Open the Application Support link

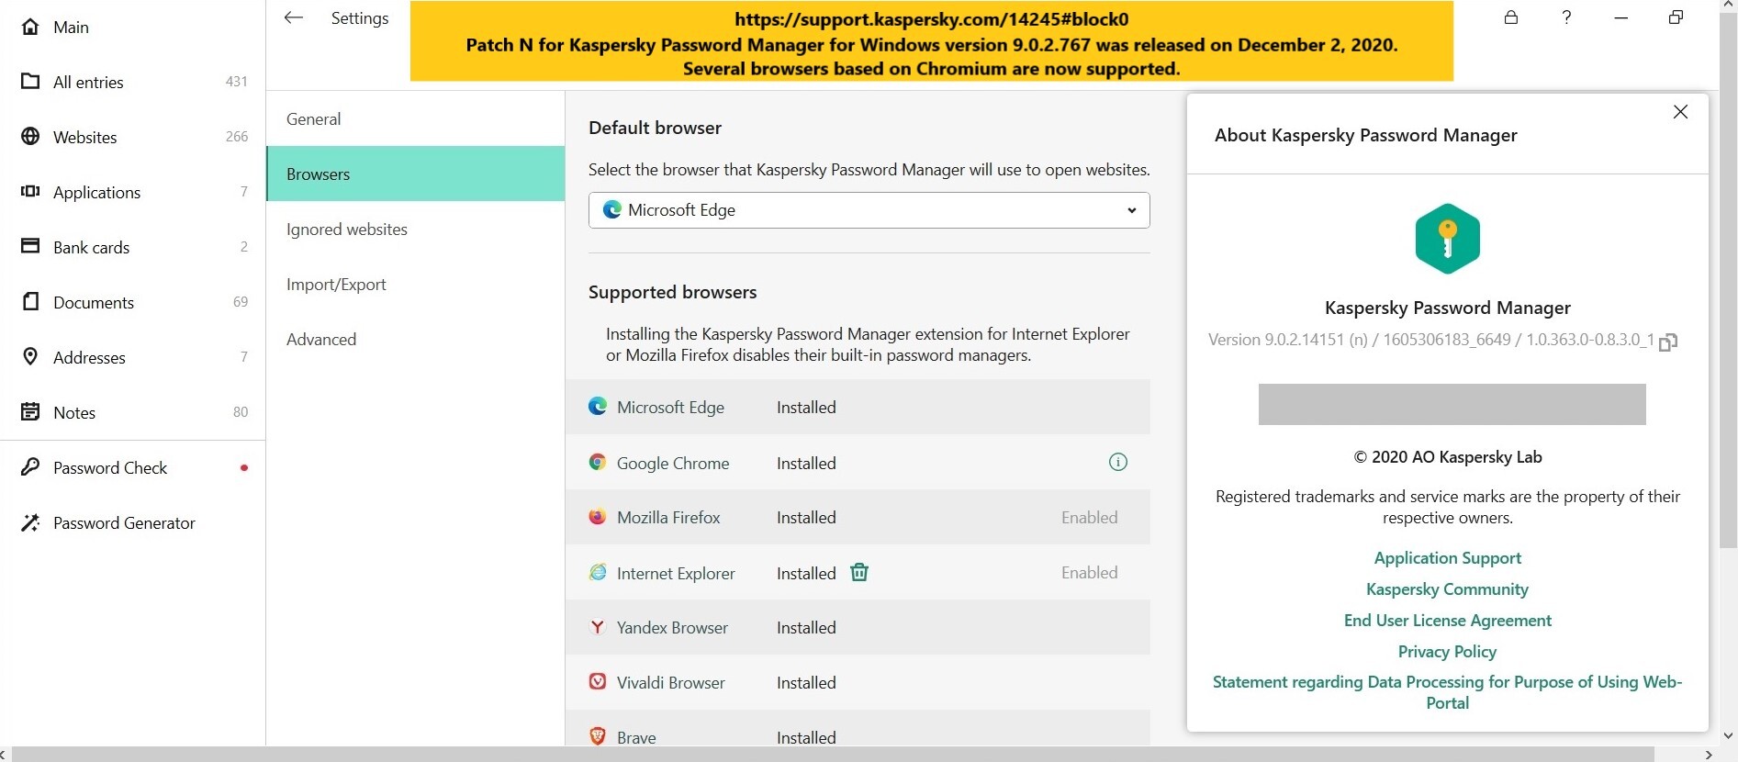coord(1447,558)
